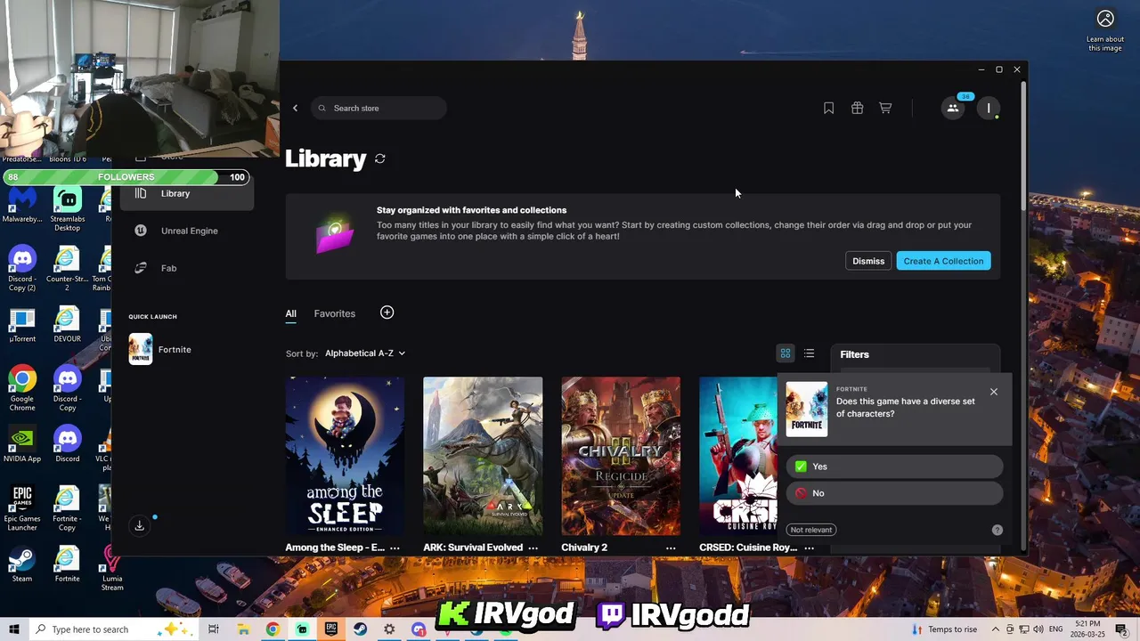The height and width of the screenshot is (641, 1140).
Task: Select Google Chrome desktop shortcut
Action: pos(22,390)
